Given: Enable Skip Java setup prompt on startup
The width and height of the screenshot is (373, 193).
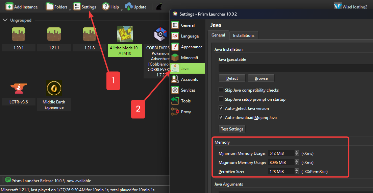Looking at the screenshot, I should 221,99.
